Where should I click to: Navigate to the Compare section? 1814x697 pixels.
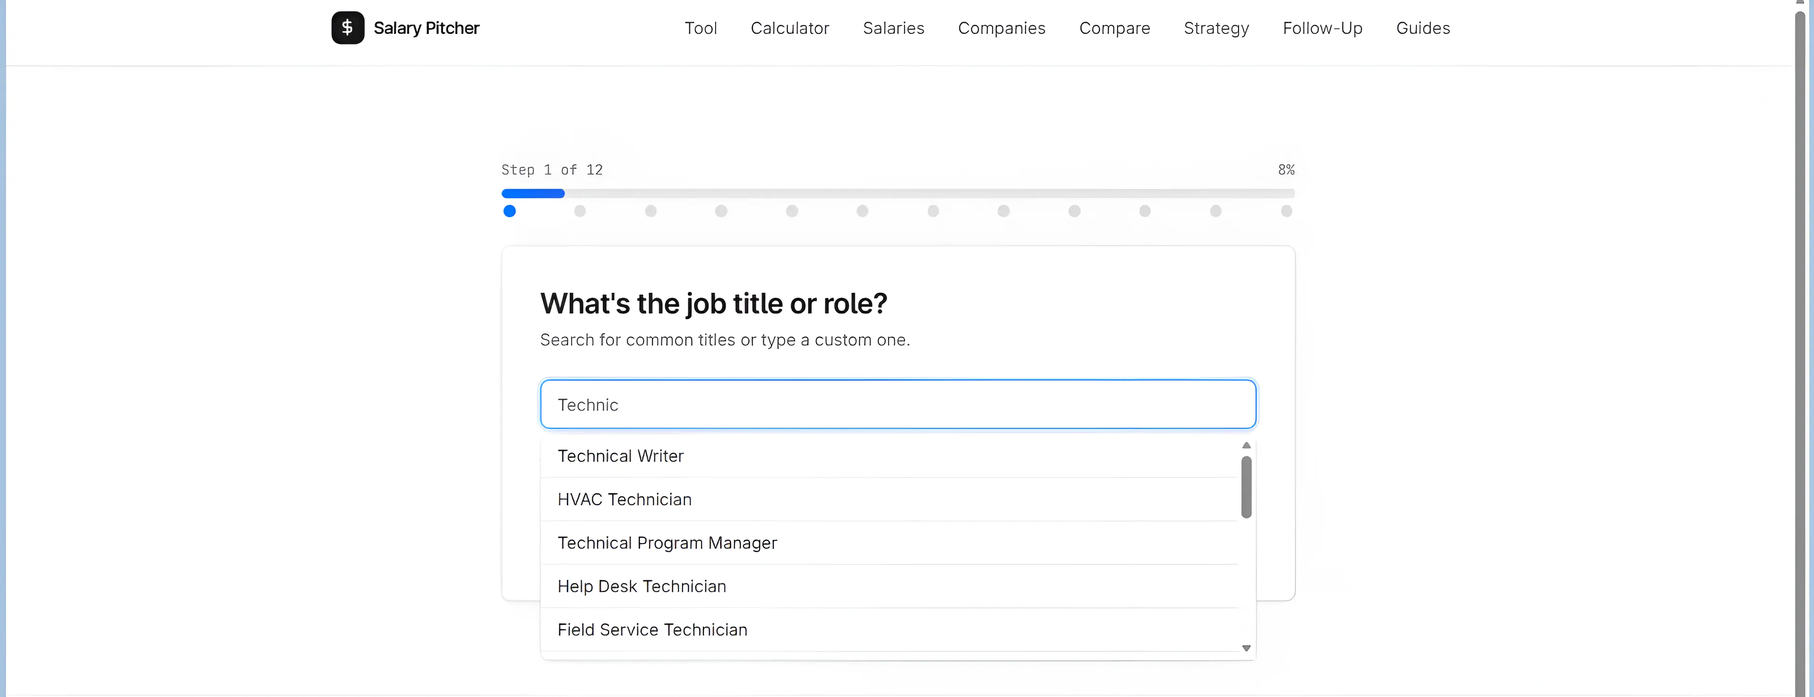[1114, 28]
